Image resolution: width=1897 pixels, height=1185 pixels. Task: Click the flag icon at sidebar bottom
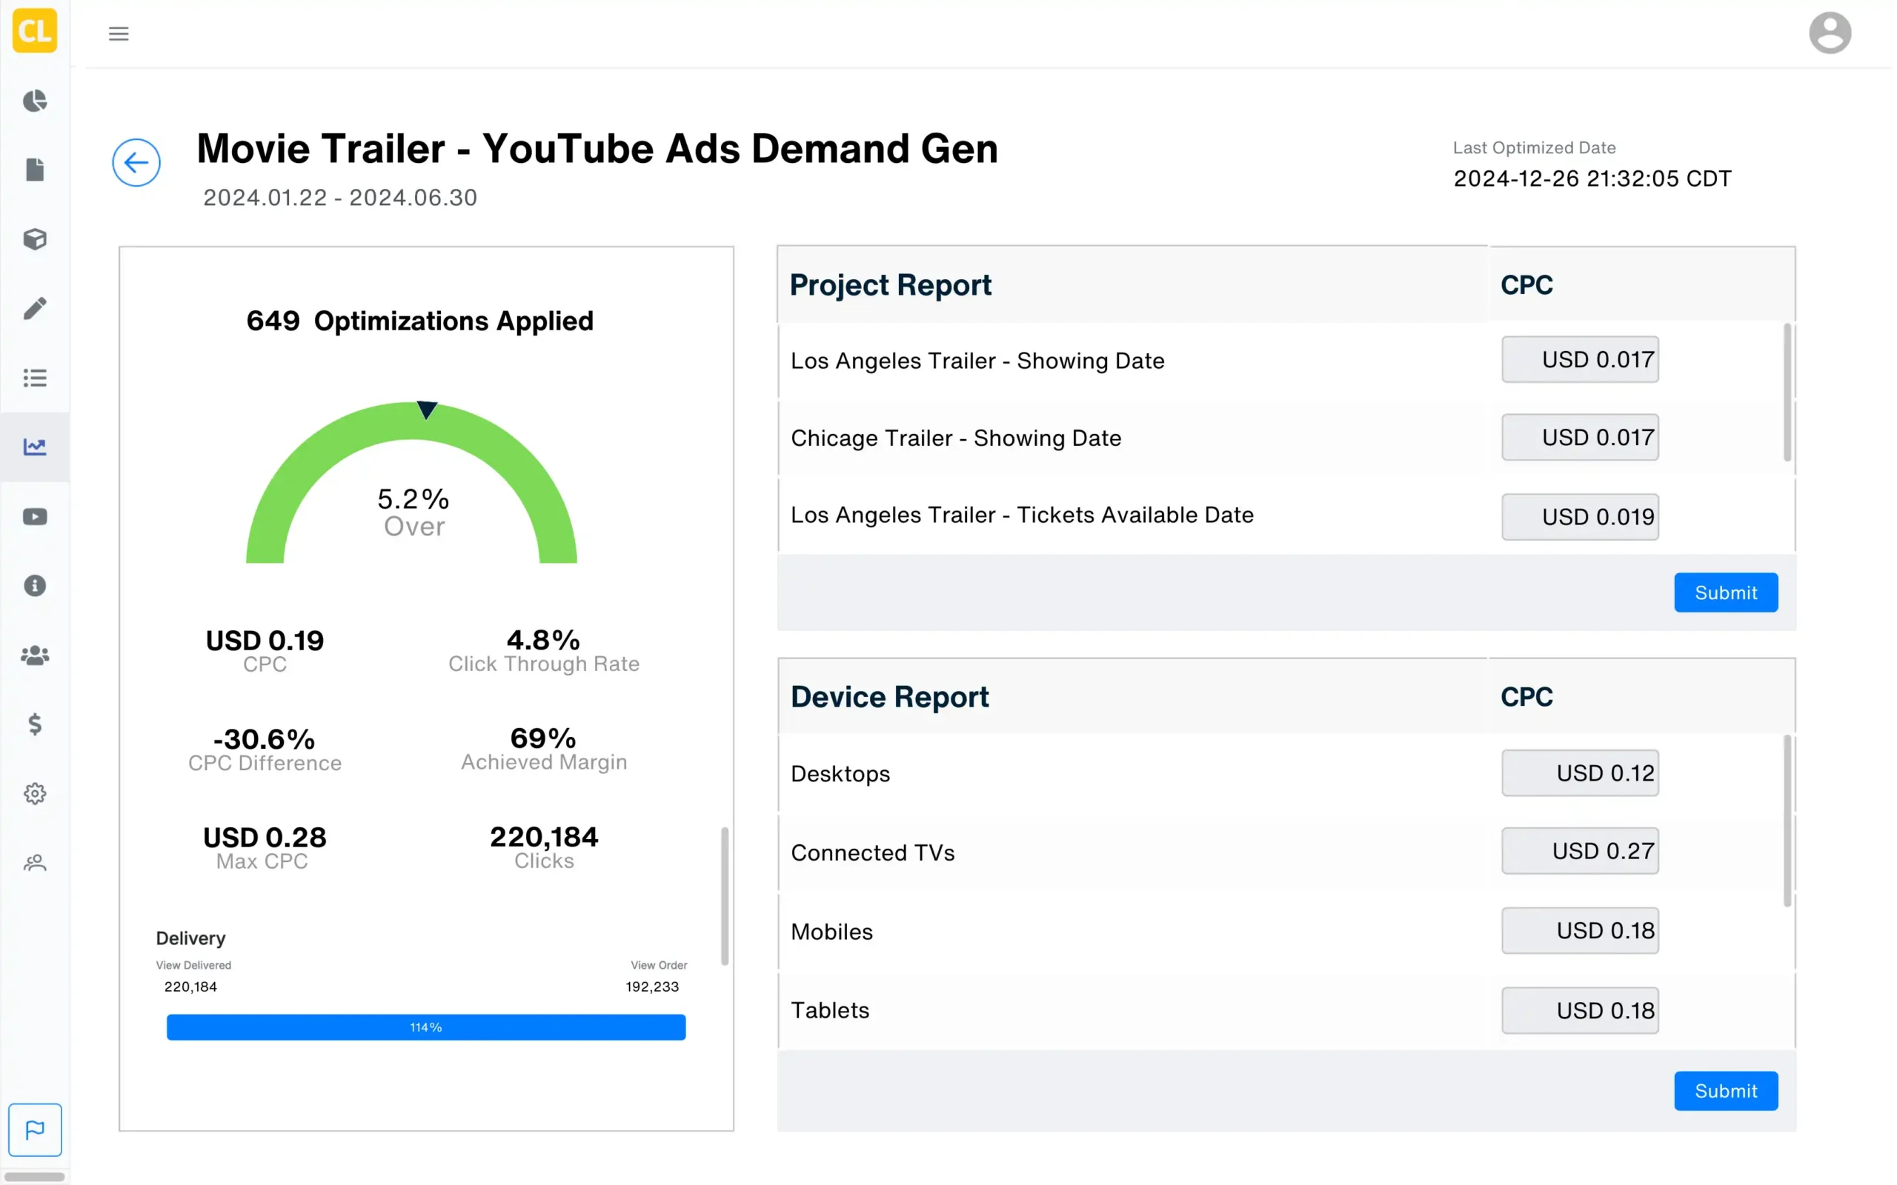point(35,1129)
